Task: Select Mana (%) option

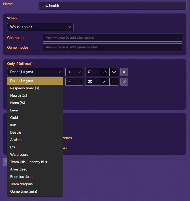Action: (x=35, y=103)
